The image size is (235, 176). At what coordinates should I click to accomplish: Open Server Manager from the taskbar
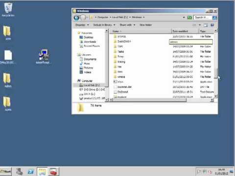tap(20, 172)
